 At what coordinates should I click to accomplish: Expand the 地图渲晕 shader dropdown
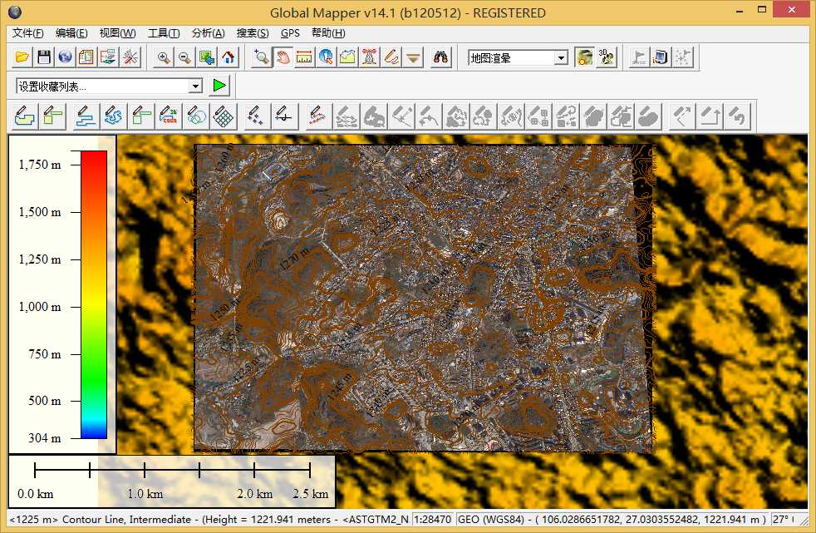point(561,58)
